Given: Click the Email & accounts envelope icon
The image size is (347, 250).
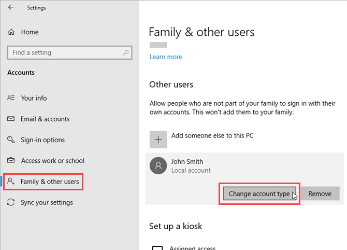Looking at the screenshot, I should 11,119.
